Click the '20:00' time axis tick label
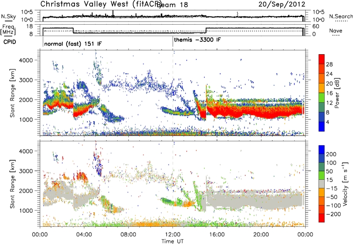This screenshot has height=244, width=353. coord(261,235)
